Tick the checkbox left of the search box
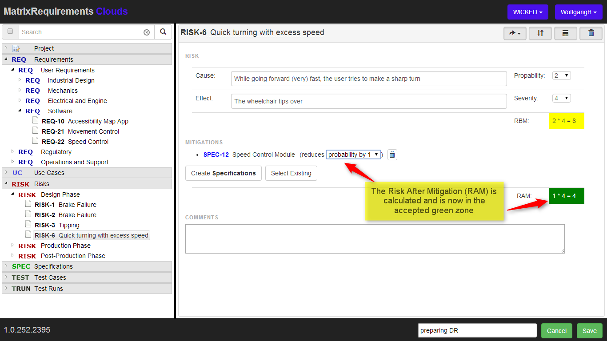This screenshot has height=341, width=607. (10, 32)
